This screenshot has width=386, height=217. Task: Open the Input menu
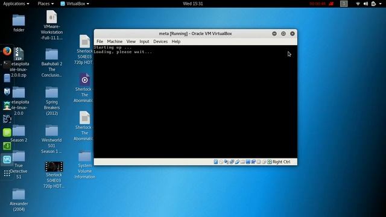[144, 42]
